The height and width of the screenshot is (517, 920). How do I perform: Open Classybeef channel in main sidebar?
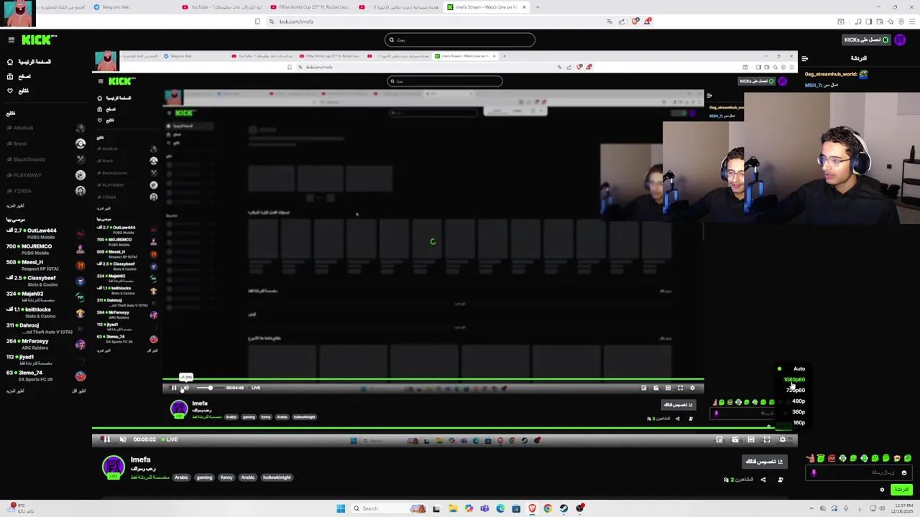pyautogui.click(x=45, y=281)
